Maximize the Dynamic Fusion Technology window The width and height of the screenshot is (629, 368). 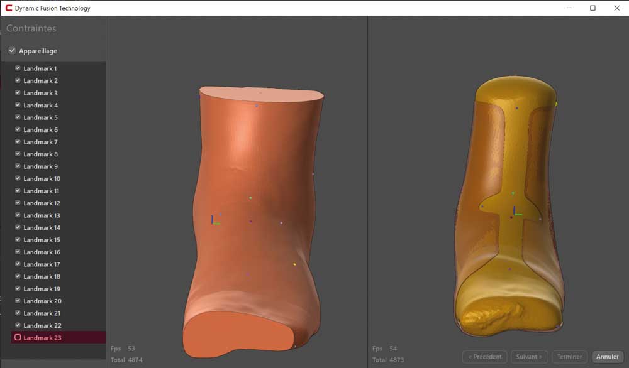593,8
